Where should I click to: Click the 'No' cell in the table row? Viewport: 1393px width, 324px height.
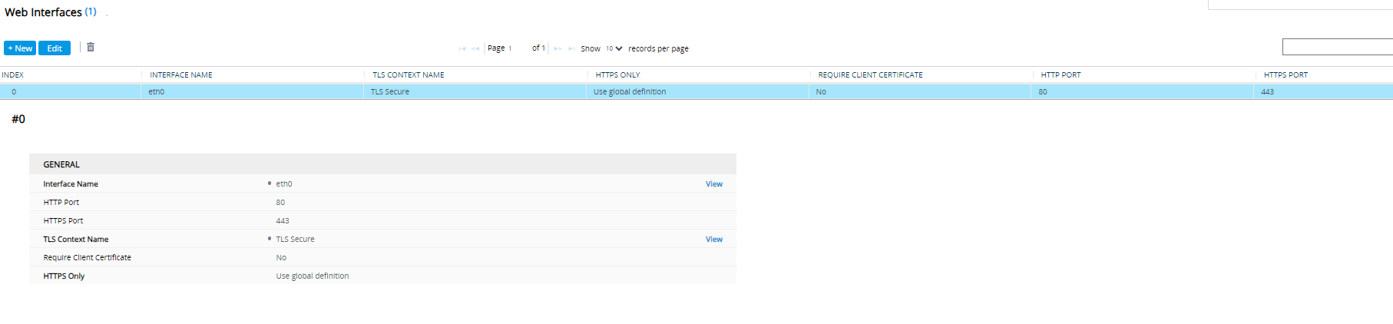coord(919,91)
